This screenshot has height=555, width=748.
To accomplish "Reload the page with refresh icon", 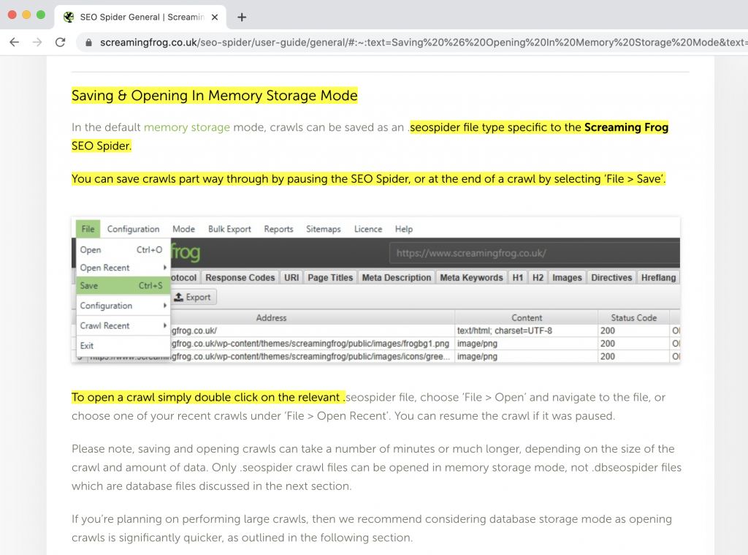I will (61, 42).
